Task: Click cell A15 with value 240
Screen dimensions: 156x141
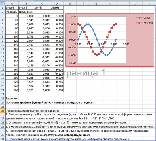Action: (12, 65)
